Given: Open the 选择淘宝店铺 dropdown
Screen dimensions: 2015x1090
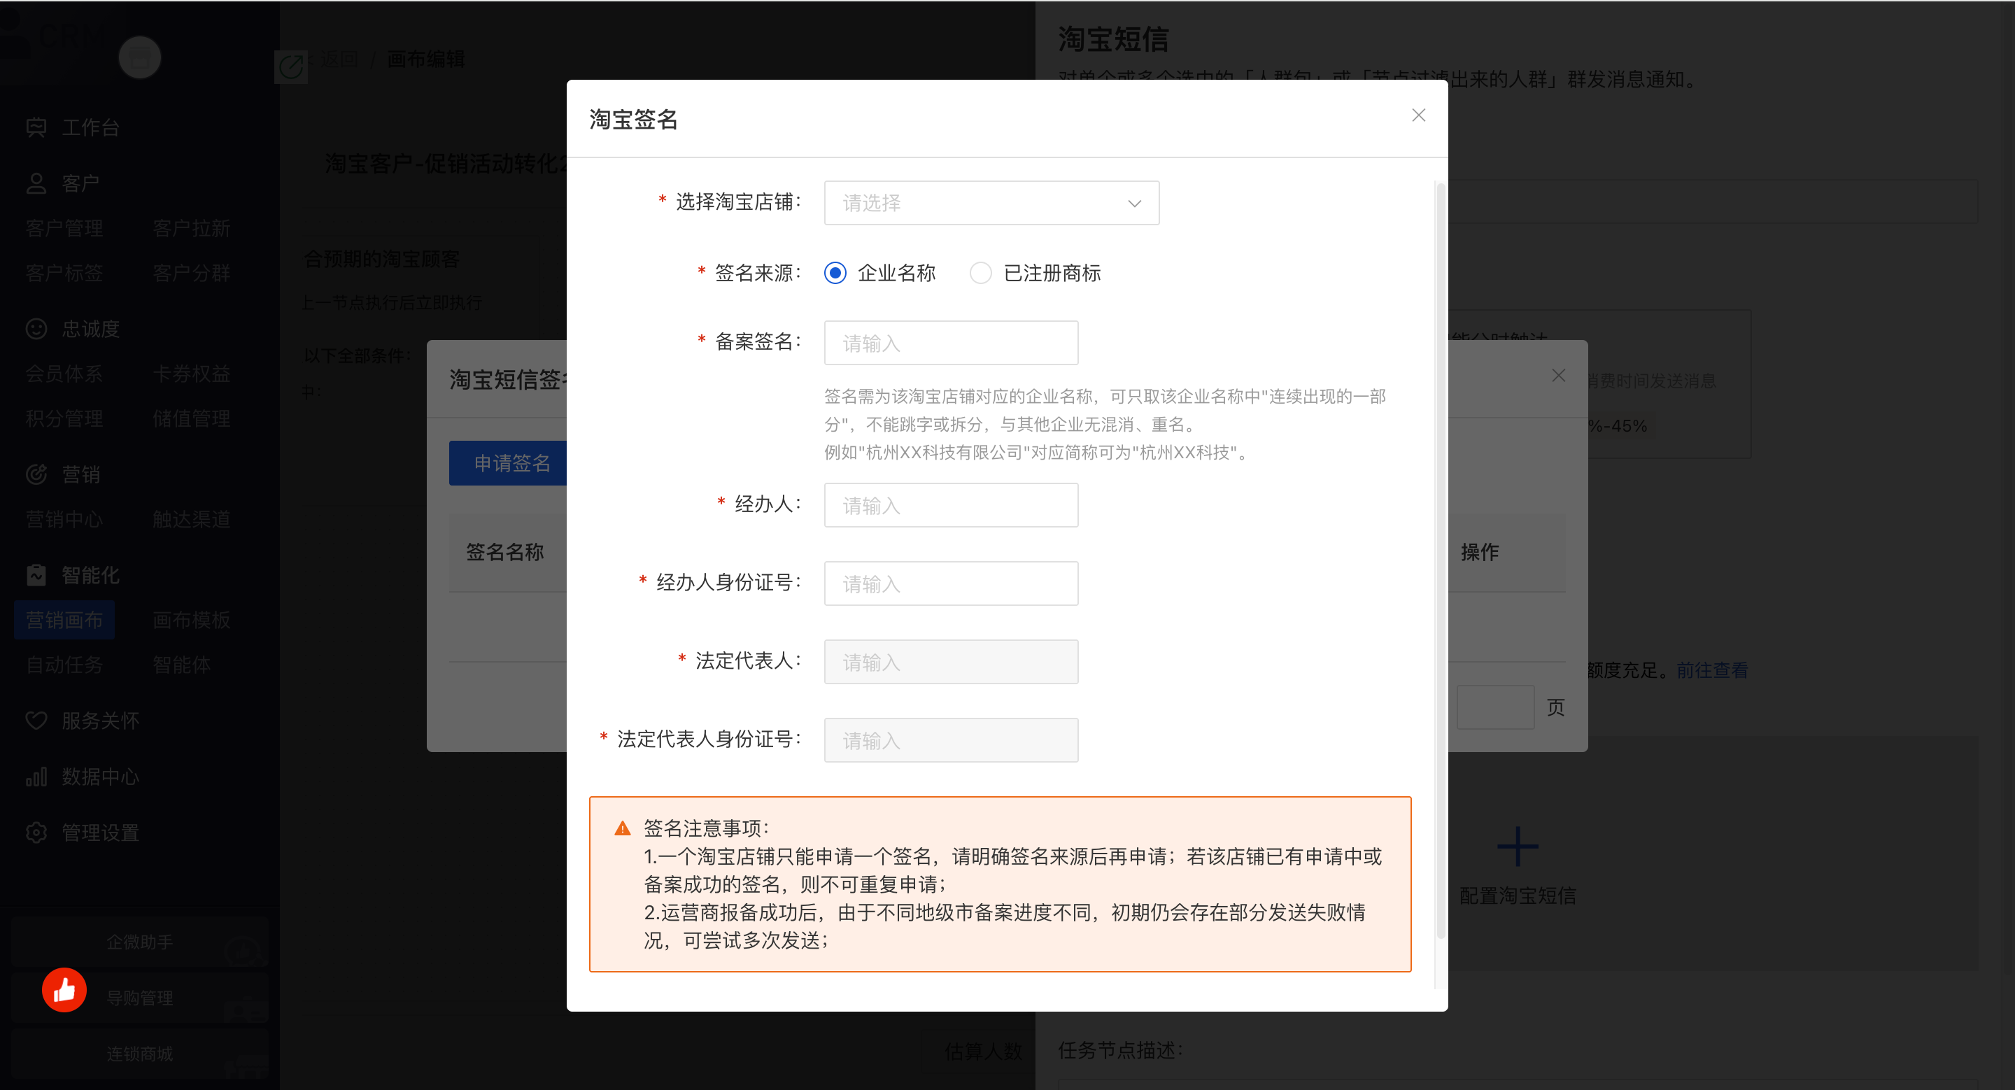Looking at the screenshot, I should 970,204.
